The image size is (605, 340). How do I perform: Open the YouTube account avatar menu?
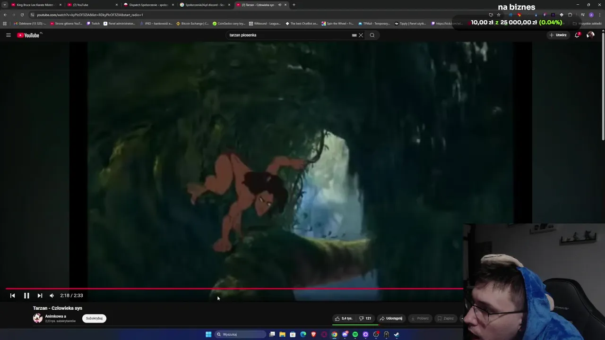(x=590, y=35)
